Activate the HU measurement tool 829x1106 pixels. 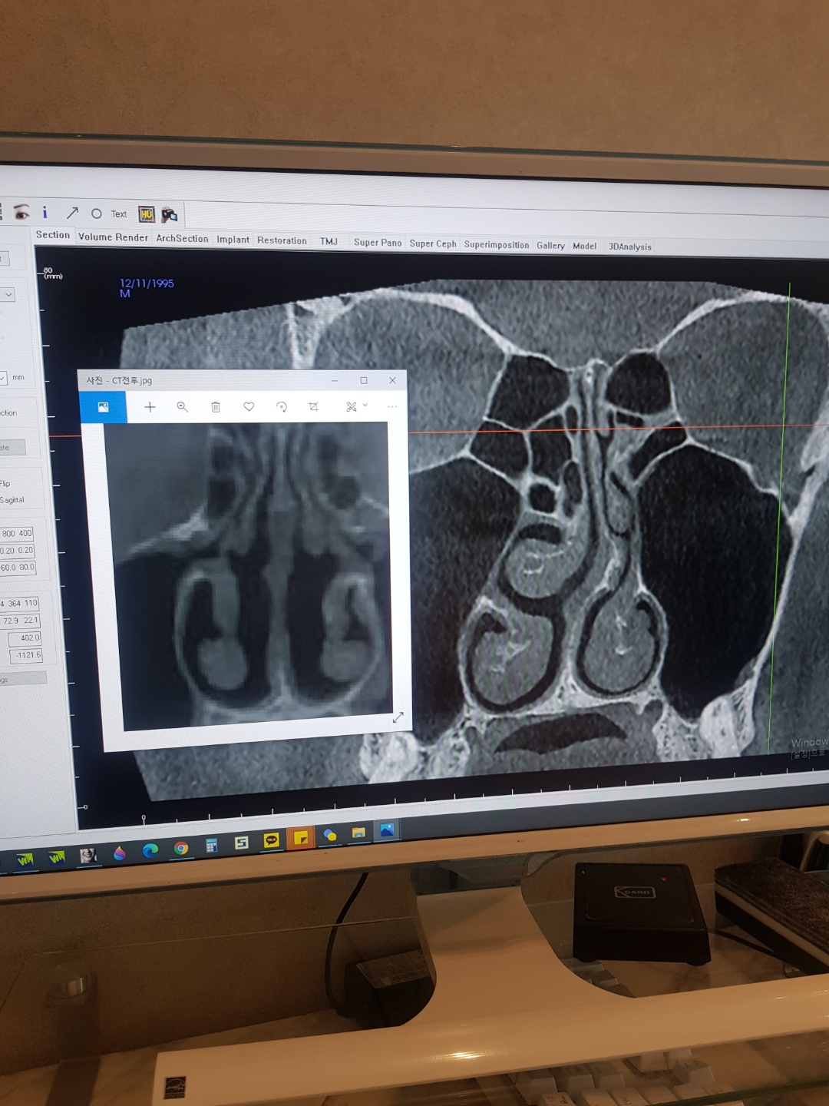pyautogui.click(x=147, y=214)
